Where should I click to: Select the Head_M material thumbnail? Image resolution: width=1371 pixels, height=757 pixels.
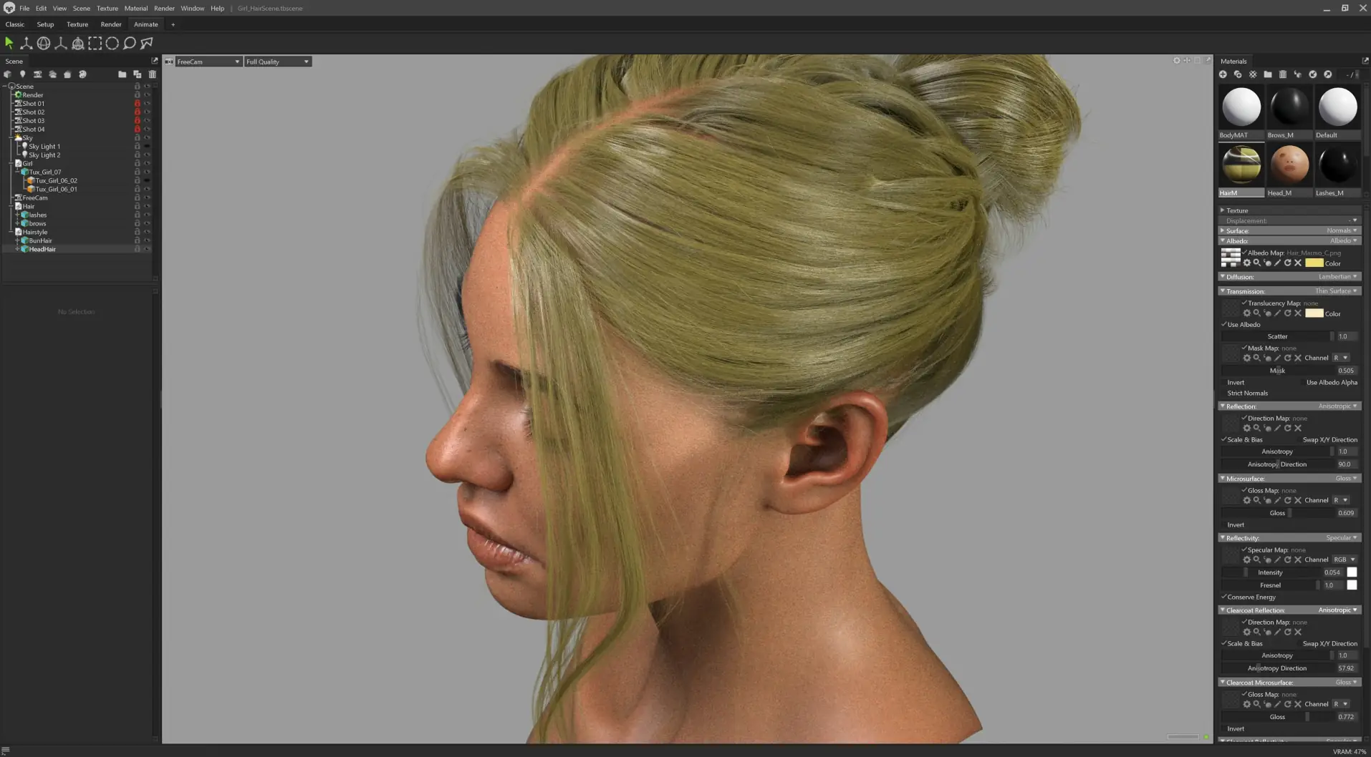pyautogui.click(x=1289, y=171)
